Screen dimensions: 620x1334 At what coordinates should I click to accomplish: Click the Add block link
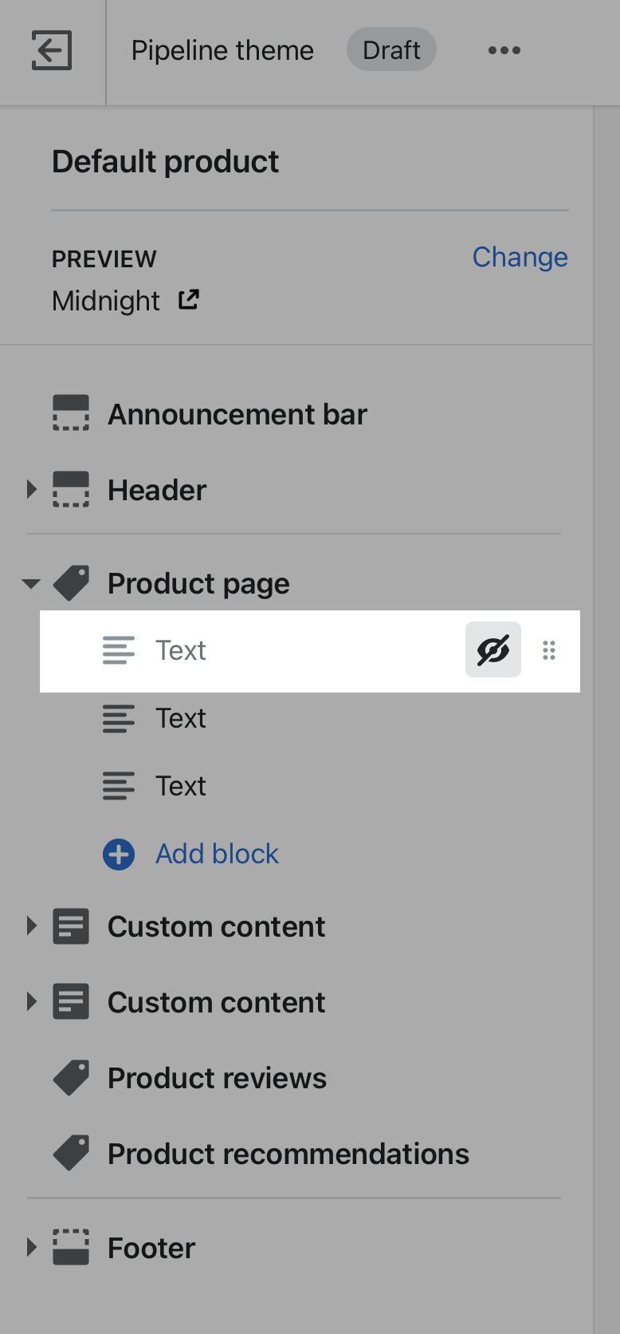point(217,854)
